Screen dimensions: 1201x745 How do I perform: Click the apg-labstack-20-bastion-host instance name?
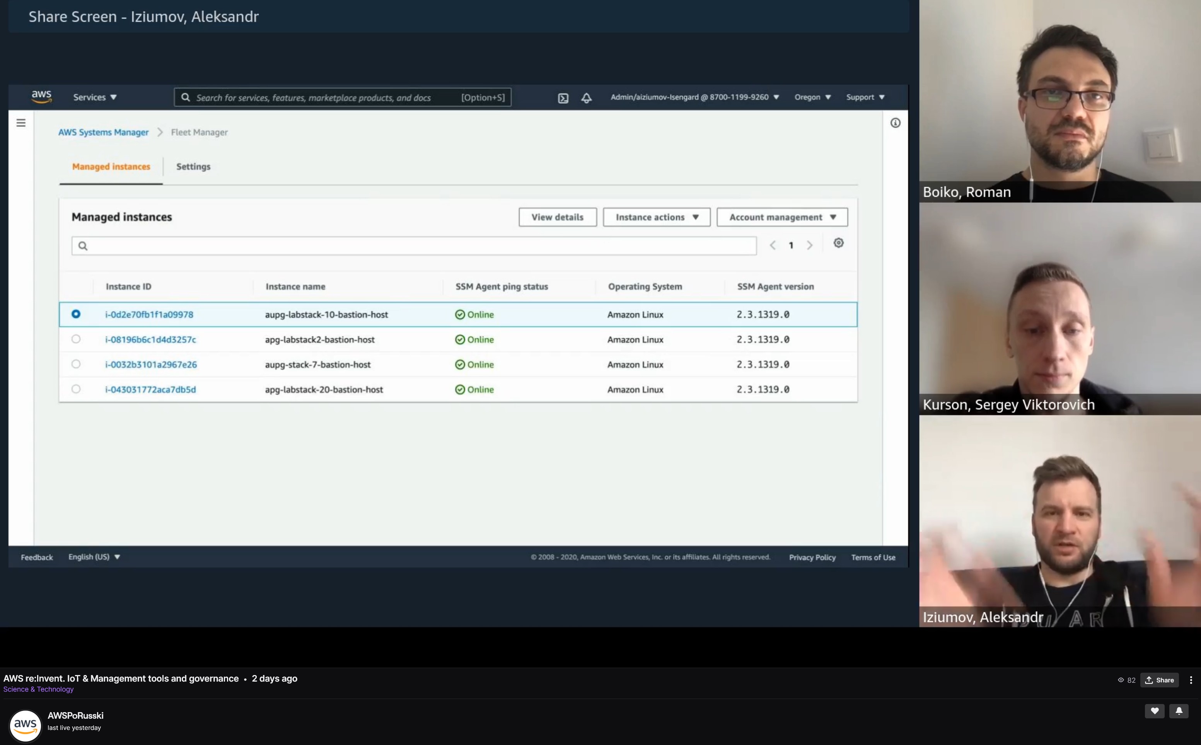pos(324,389)
